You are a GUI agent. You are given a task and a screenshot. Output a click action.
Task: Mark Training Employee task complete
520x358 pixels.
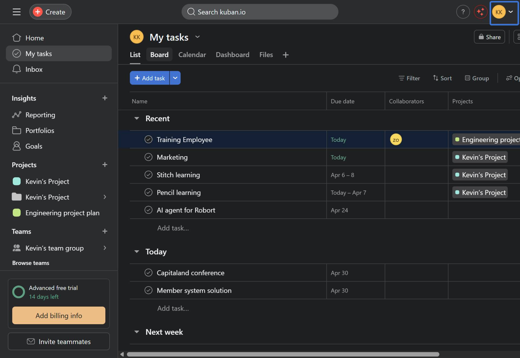click(x=148, y=139)
